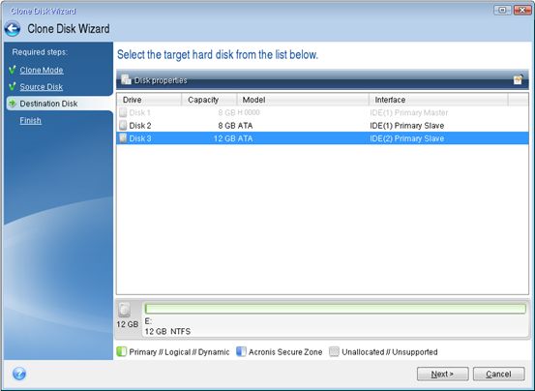Click the Disk properties icon
The image size is (535, 391).
(126, 79)
